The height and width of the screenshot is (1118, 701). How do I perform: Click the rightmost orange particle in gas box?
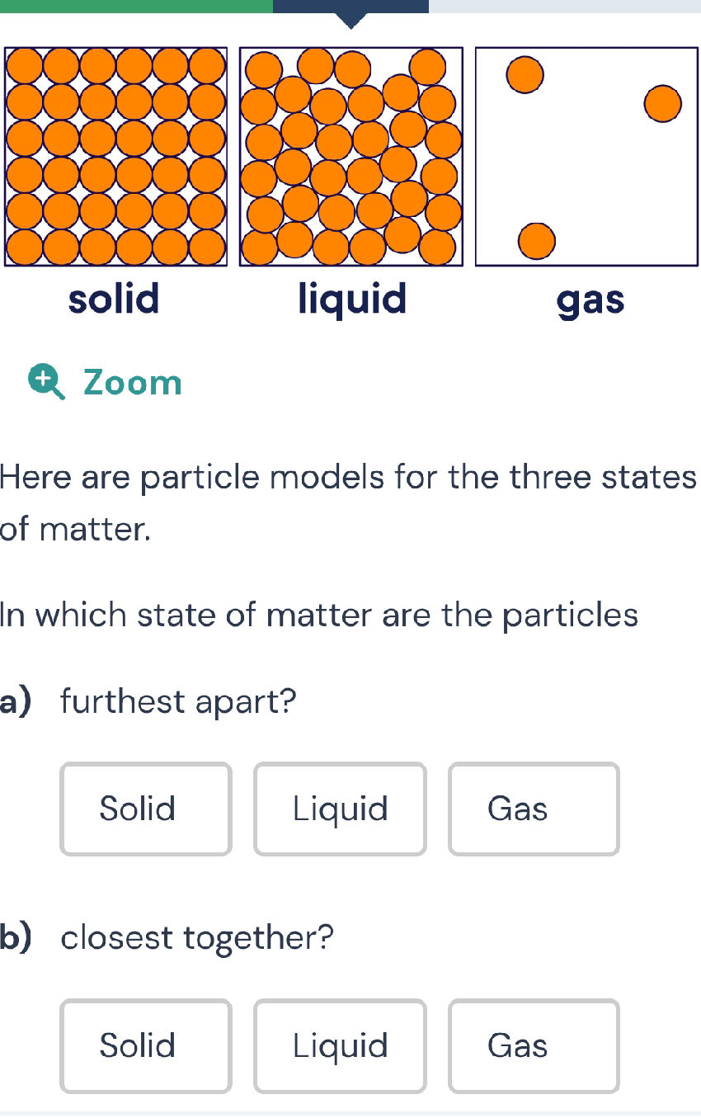662,103
